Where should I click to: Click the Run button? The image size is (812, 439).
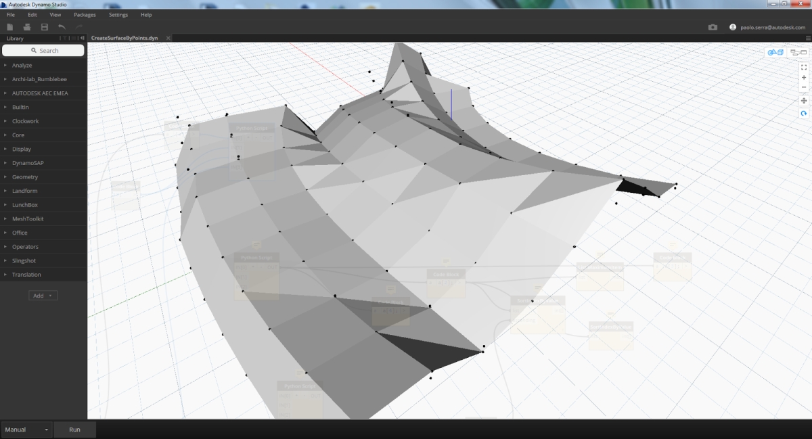74,430
